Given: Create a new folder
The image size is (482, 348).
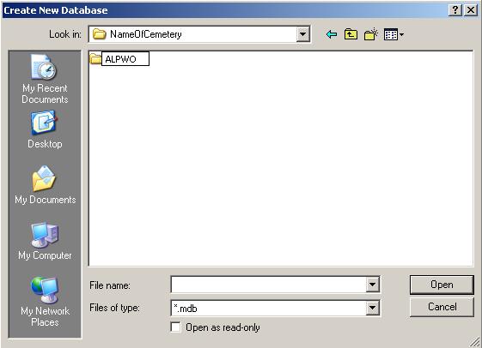Looking at the screenshot, I should (370, 34).
